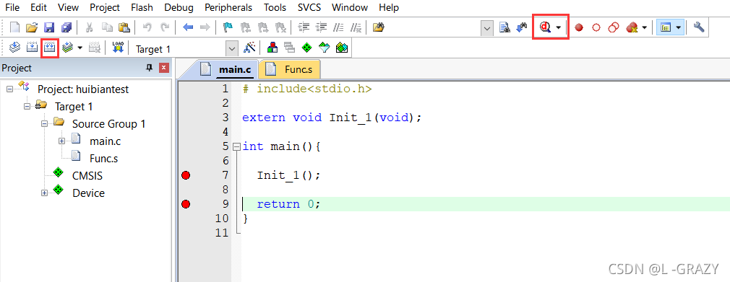730x282 pixels.
Task: Save the current file with the floppy icon
Action: pos(49,27)
